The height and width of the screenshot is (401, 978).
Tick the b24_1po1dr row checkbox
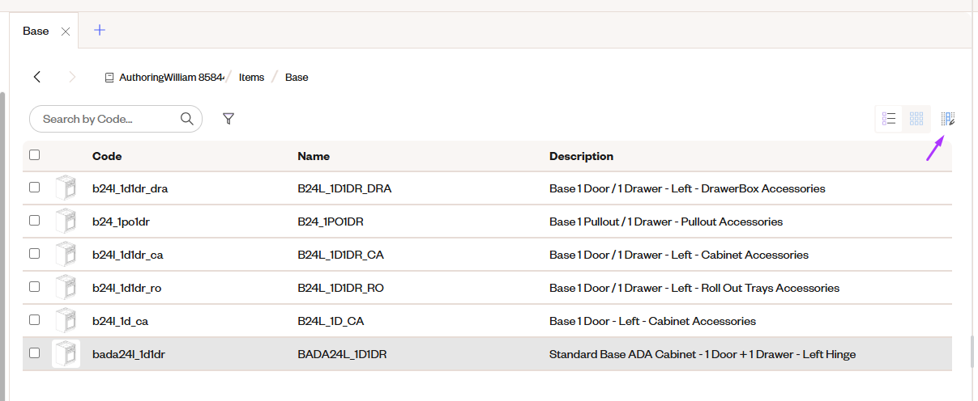tap(34, 220)
